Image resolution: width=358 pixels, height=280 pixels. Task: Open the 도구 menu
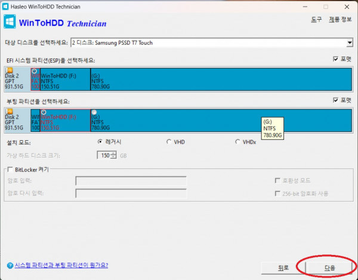(x=316, y=20)
